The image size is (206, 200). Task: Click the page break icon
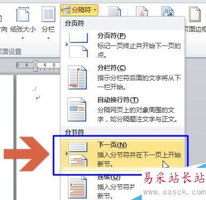78,45
